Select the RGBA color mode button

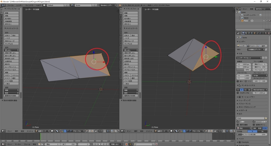tap(265, 128)
